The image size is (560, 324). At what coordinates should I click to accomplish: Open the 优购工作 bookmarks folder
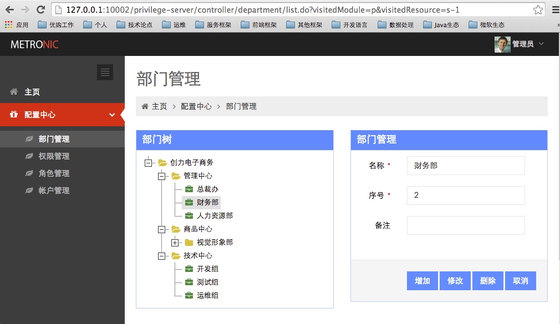[55, 24]
